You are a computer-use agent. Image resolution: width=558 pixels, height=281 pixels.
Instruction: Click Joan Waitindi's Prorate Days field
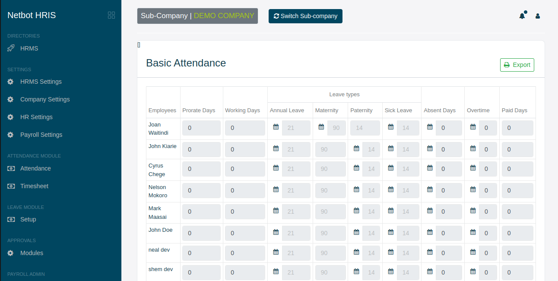click(x=201, y=128)
